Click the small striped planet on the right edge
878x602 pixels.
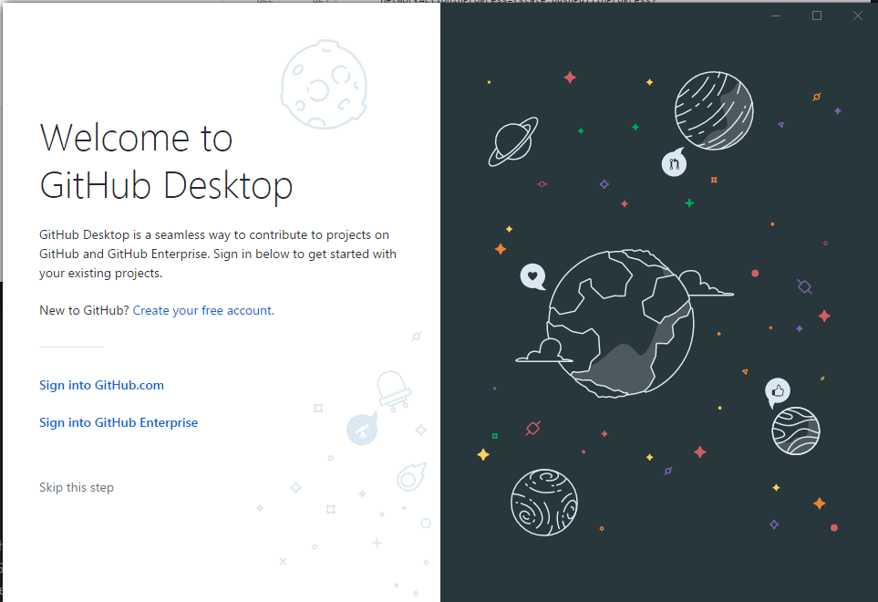point(795,430)
